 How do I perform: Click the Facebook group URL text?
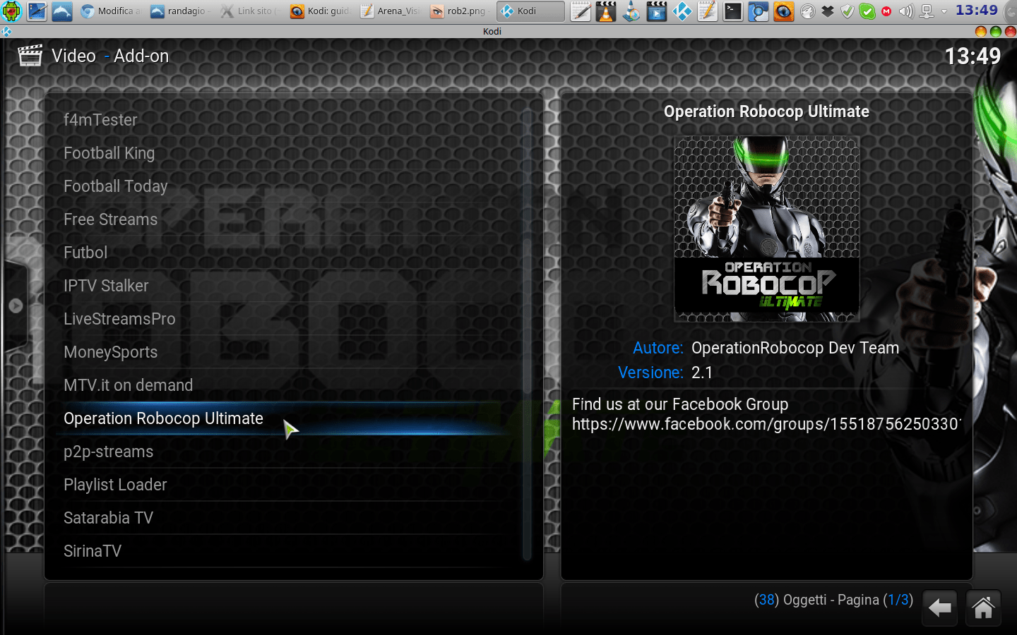pyautogui.click(x=767, y=424)
